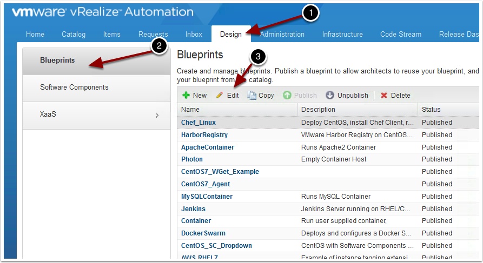Click 'CentOS with Software Components' description
Image resolution: width=483 pixels, height=263 pixels.
tap(358, 246)
